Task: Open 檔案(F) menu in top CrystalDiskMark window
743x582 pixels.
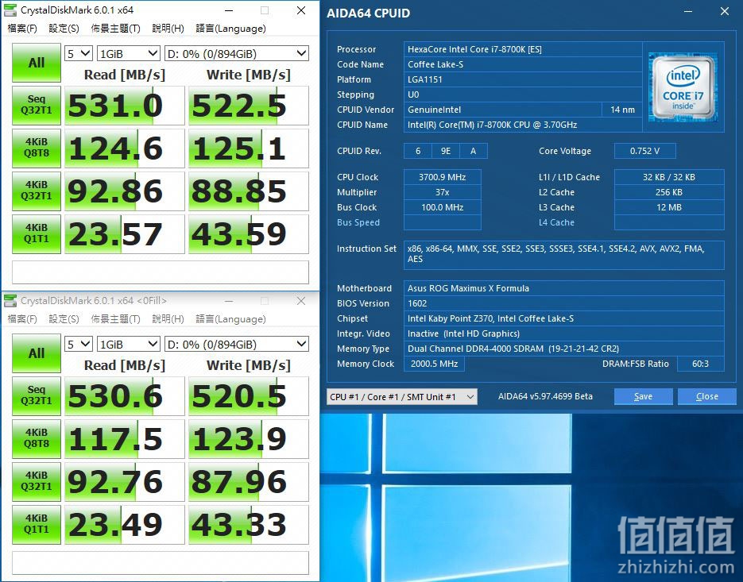Action: 22,29
